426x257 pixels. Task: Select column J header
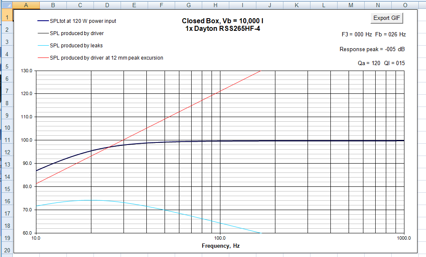tap(270, 5)
